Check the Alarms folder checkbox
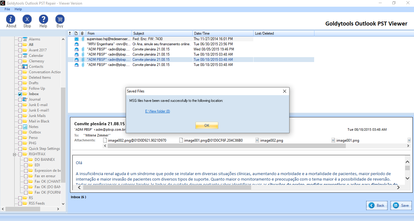 (20, 40)
